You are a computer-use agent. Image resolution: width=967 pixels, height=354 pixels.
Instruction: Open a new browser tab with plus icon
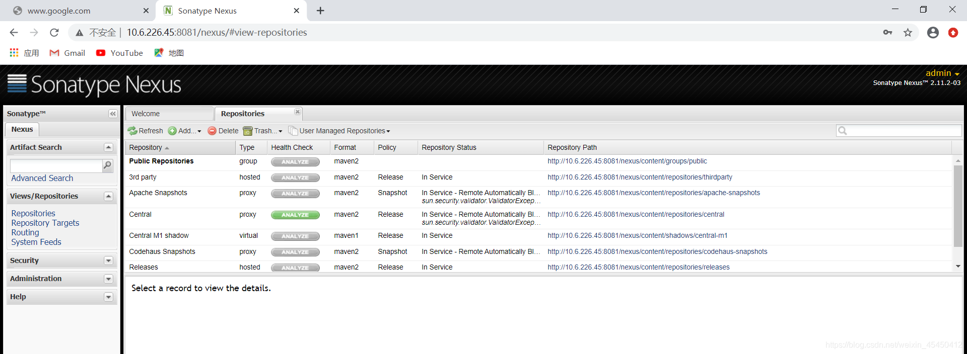[x=320, y=11]
